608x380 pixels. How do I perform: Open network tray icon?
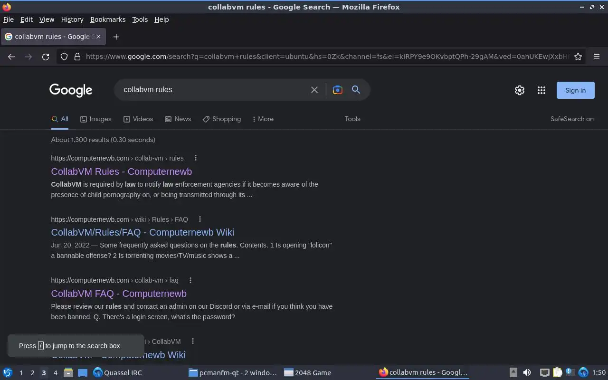click(x=545, y=373)
